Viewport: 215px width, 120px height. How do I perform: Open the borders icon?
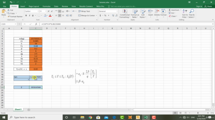39,16
